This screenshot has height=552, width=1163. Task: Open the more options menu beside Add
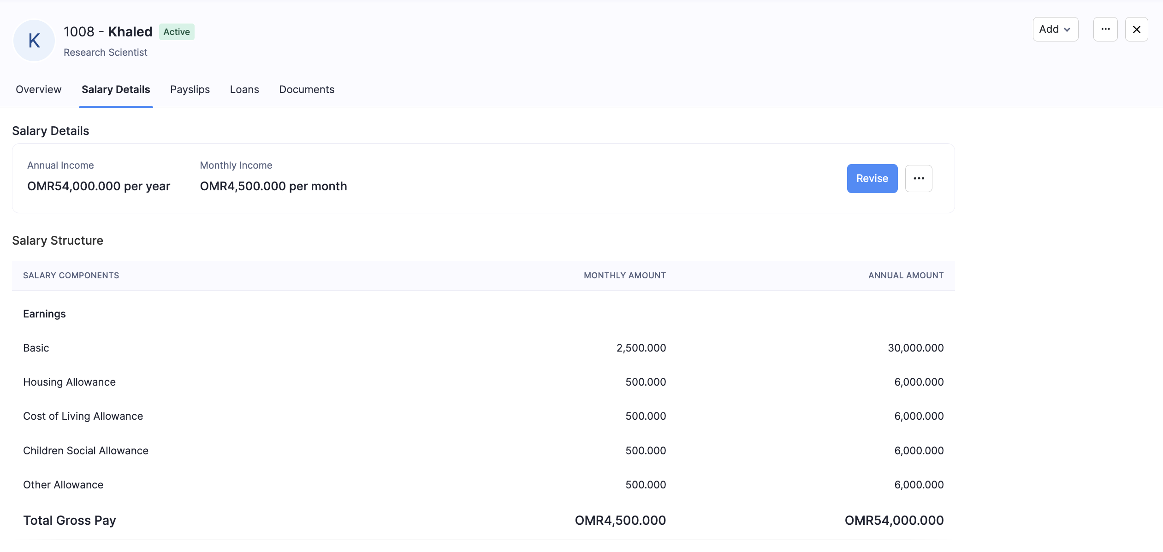click(x=1105, y=29)
